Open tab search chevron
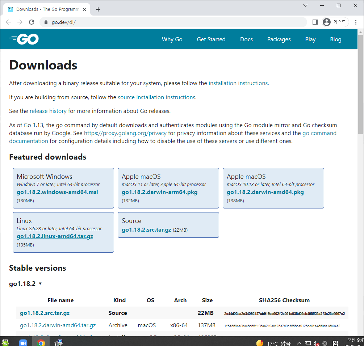The height and width of the screenshot is (346, 364). 305,5
